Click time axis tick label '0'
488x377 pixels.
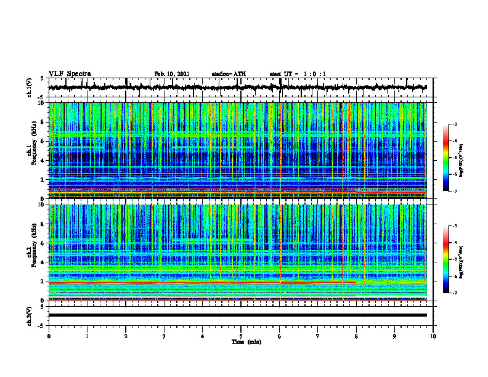tap(49, 336)
